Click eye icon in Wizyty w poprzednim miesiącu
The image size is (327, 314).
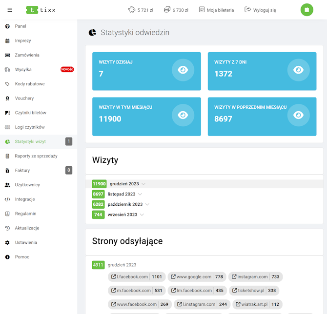(298, 115)
